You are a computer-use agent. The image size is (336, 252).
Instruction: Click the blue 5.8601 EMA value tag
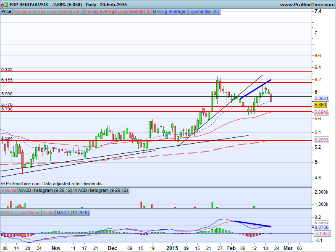(321, 98)
